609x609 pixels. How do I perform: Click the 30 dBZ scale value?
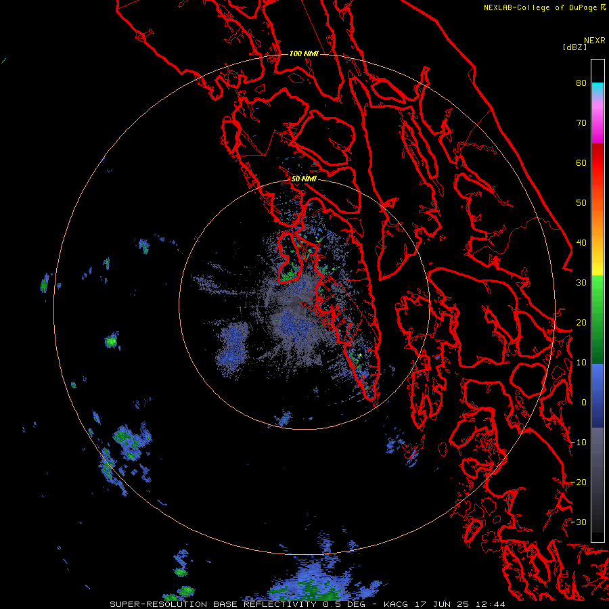581,283
